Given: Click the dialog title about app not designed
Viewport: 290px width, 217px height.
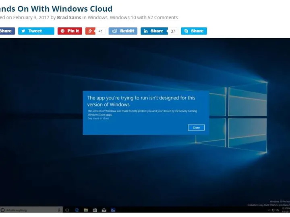Looking at the screenshot, I should [141, 101].
